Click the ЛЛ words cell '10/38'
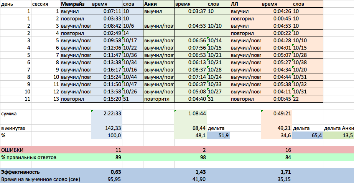The width and height of the screenshot is (354, 183). 308,62
